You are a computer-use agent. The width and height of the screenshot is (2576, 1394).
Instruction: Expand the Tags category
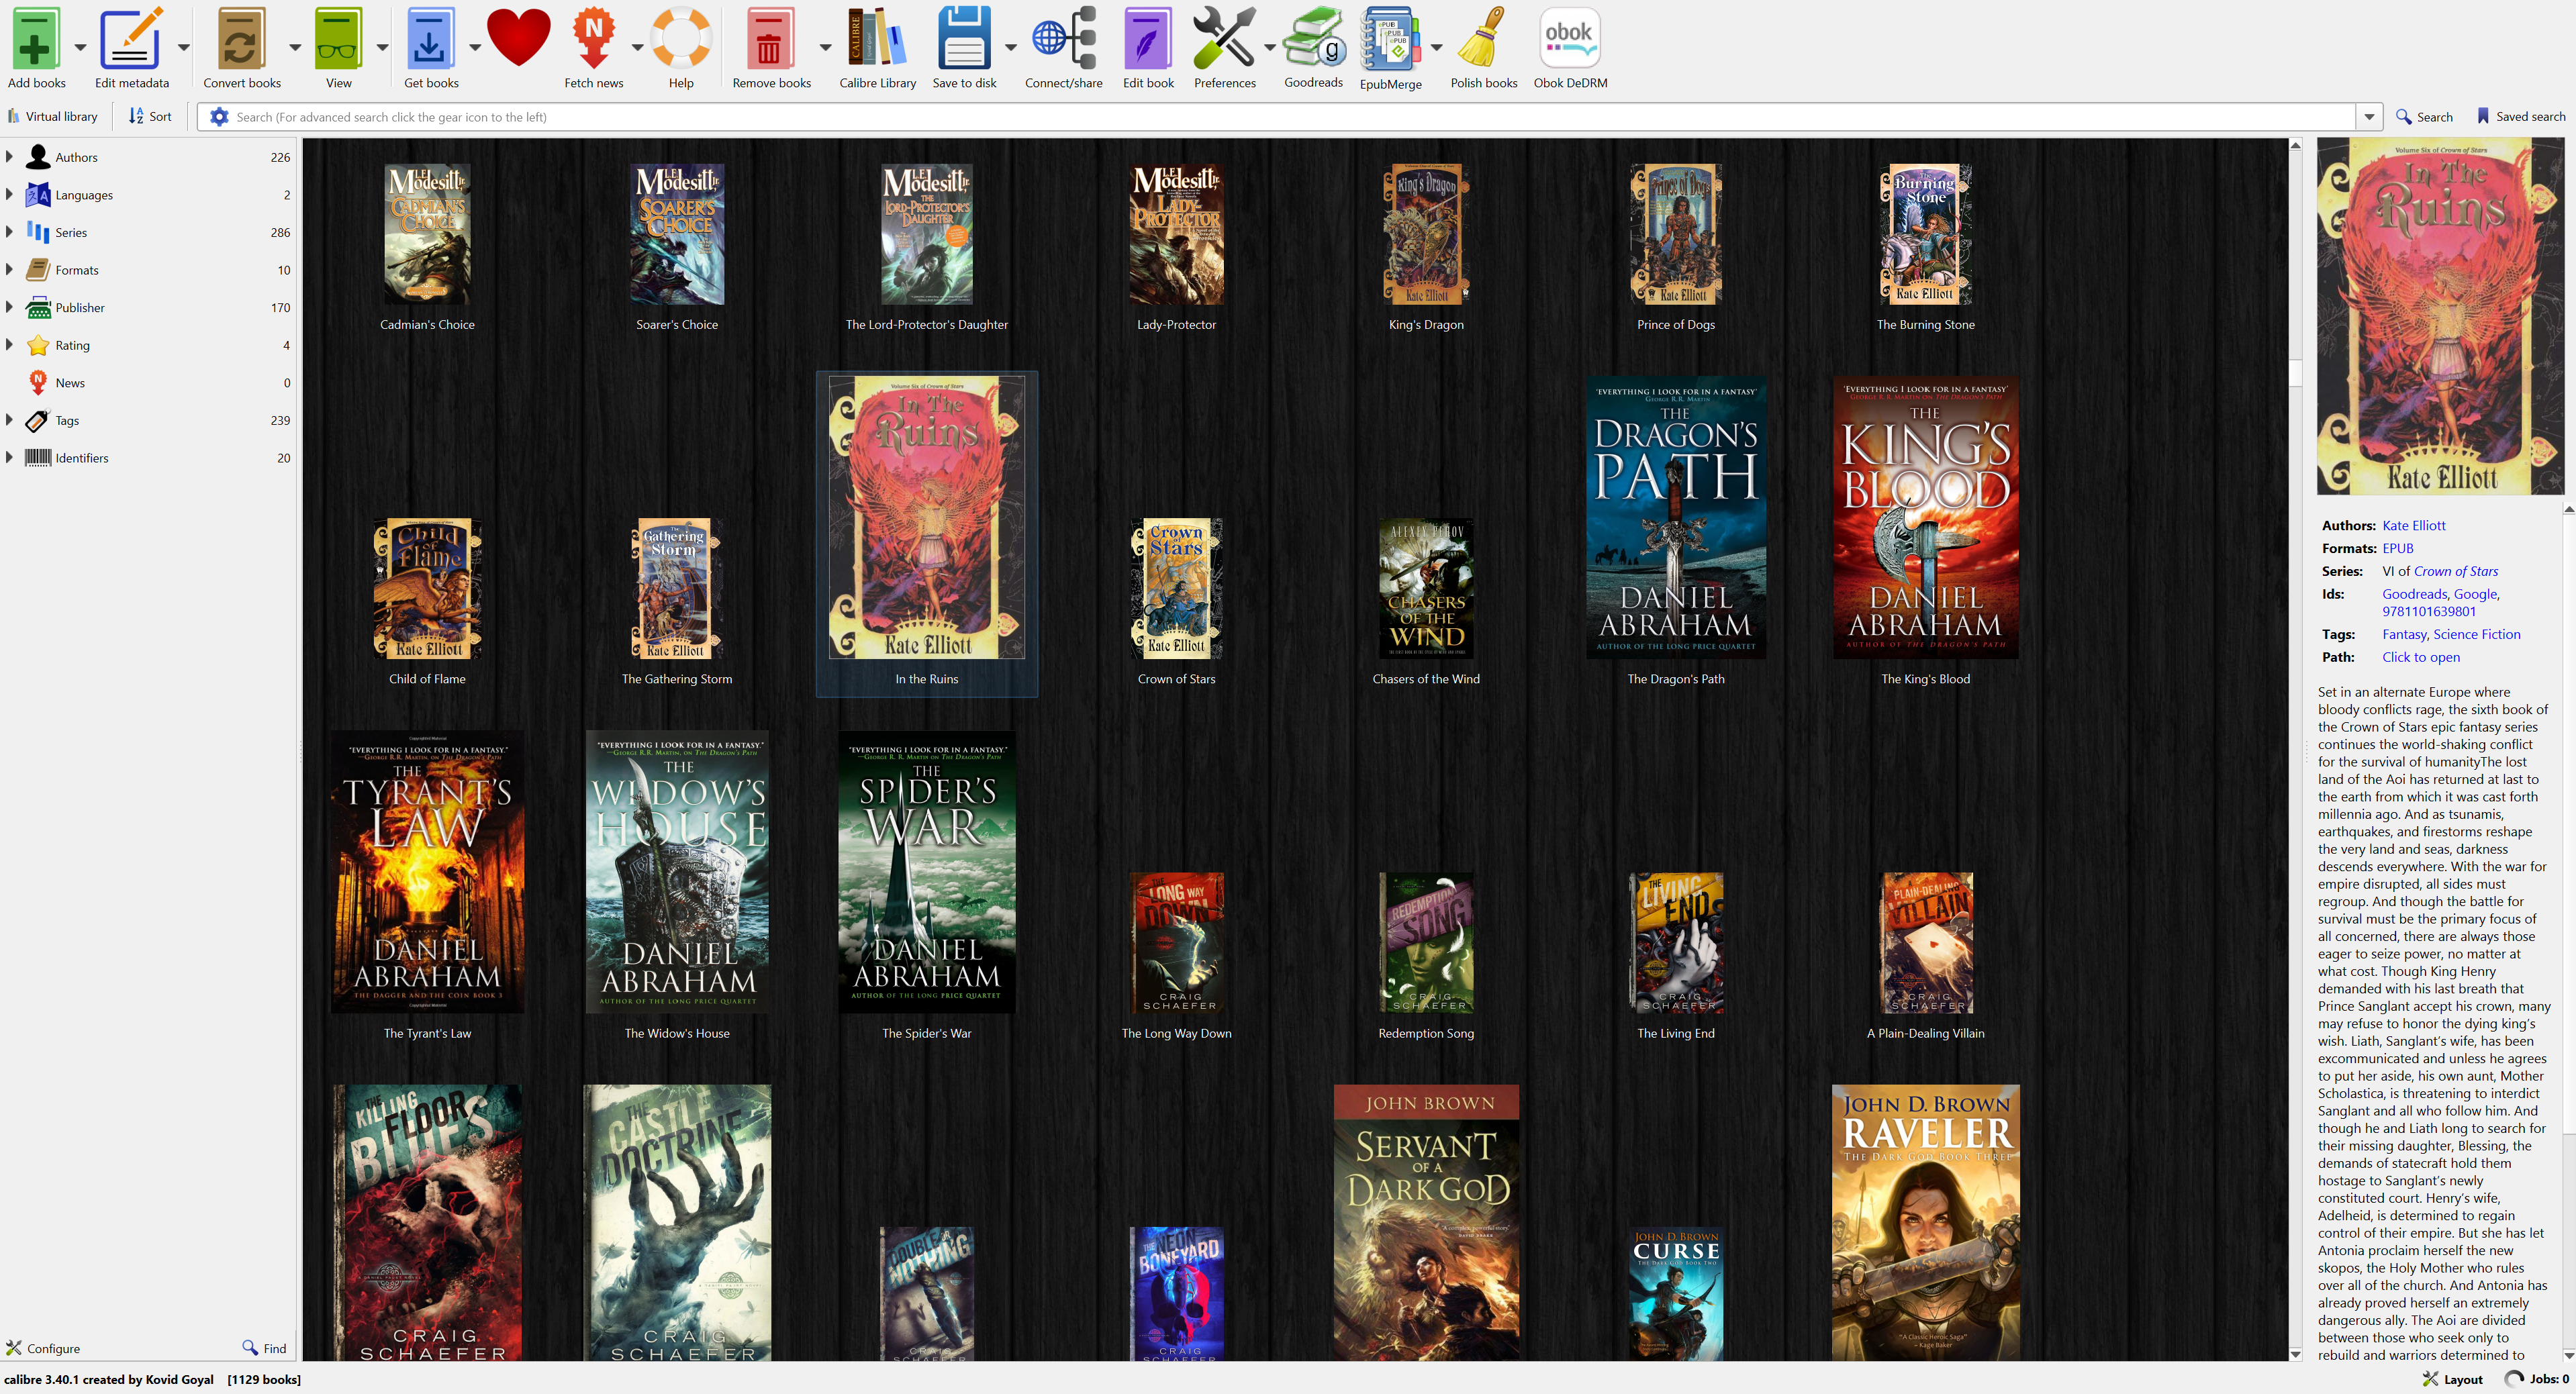(x=9, y=420)
